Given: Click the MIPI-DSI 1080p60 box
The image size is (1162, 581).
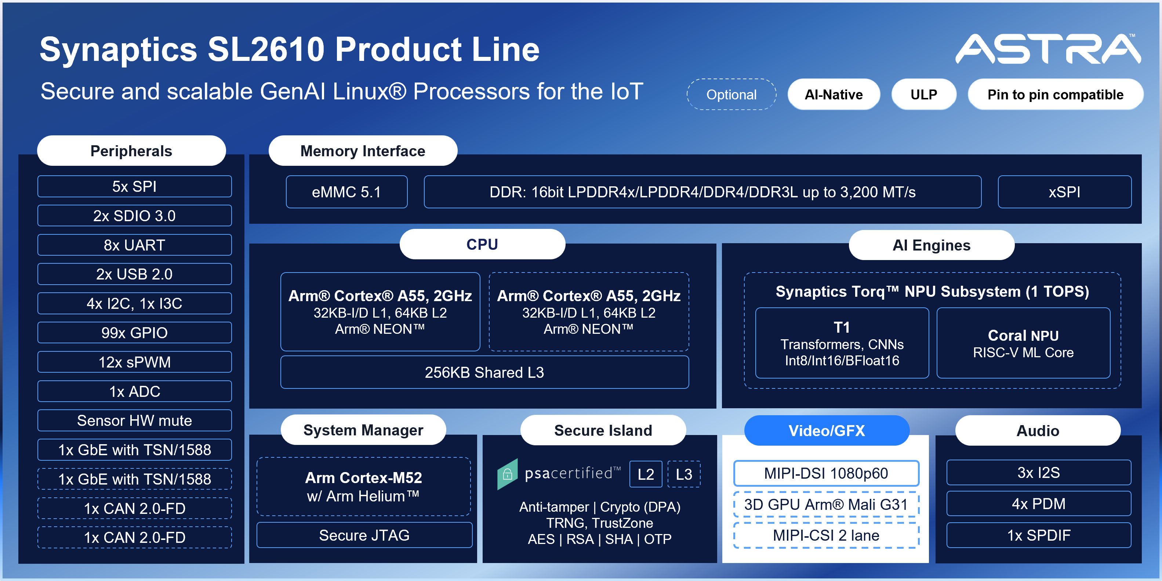Looking at the screenshot, I should pyautogui.click(x=826, y=473).
